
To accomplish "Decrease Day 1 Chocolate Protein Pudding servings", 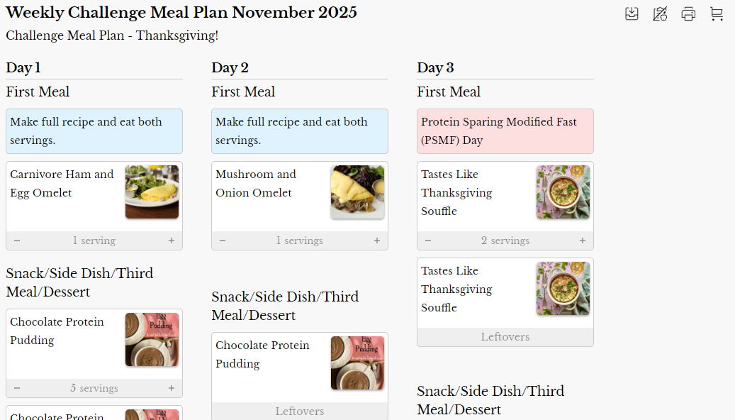I will click(x=17, y=388).
